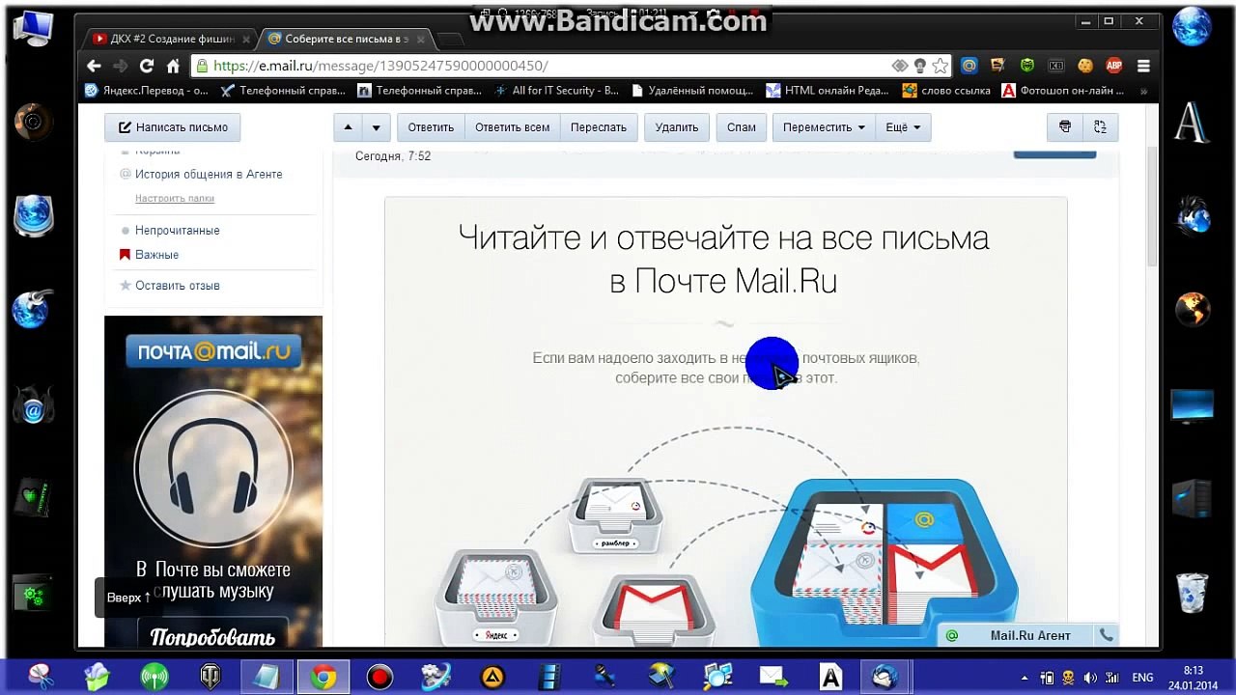The width and height of the screenshot is (1236, 695).
Task: Go back to the previous page
Action: [x=94, y=66]
